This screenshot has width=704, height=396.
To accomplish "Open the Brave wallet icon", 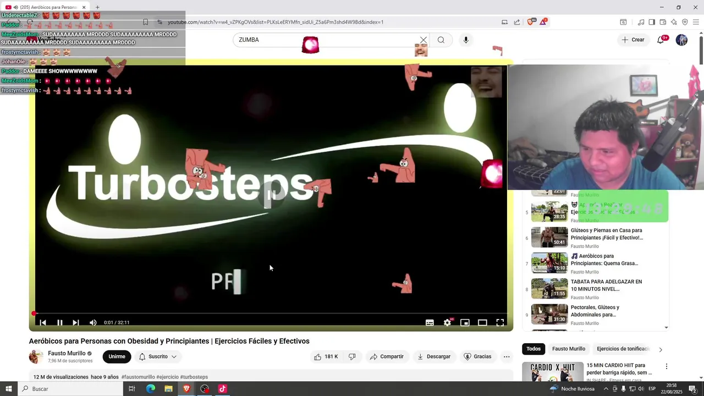I will pyautogui.click(x=663, y=22).
